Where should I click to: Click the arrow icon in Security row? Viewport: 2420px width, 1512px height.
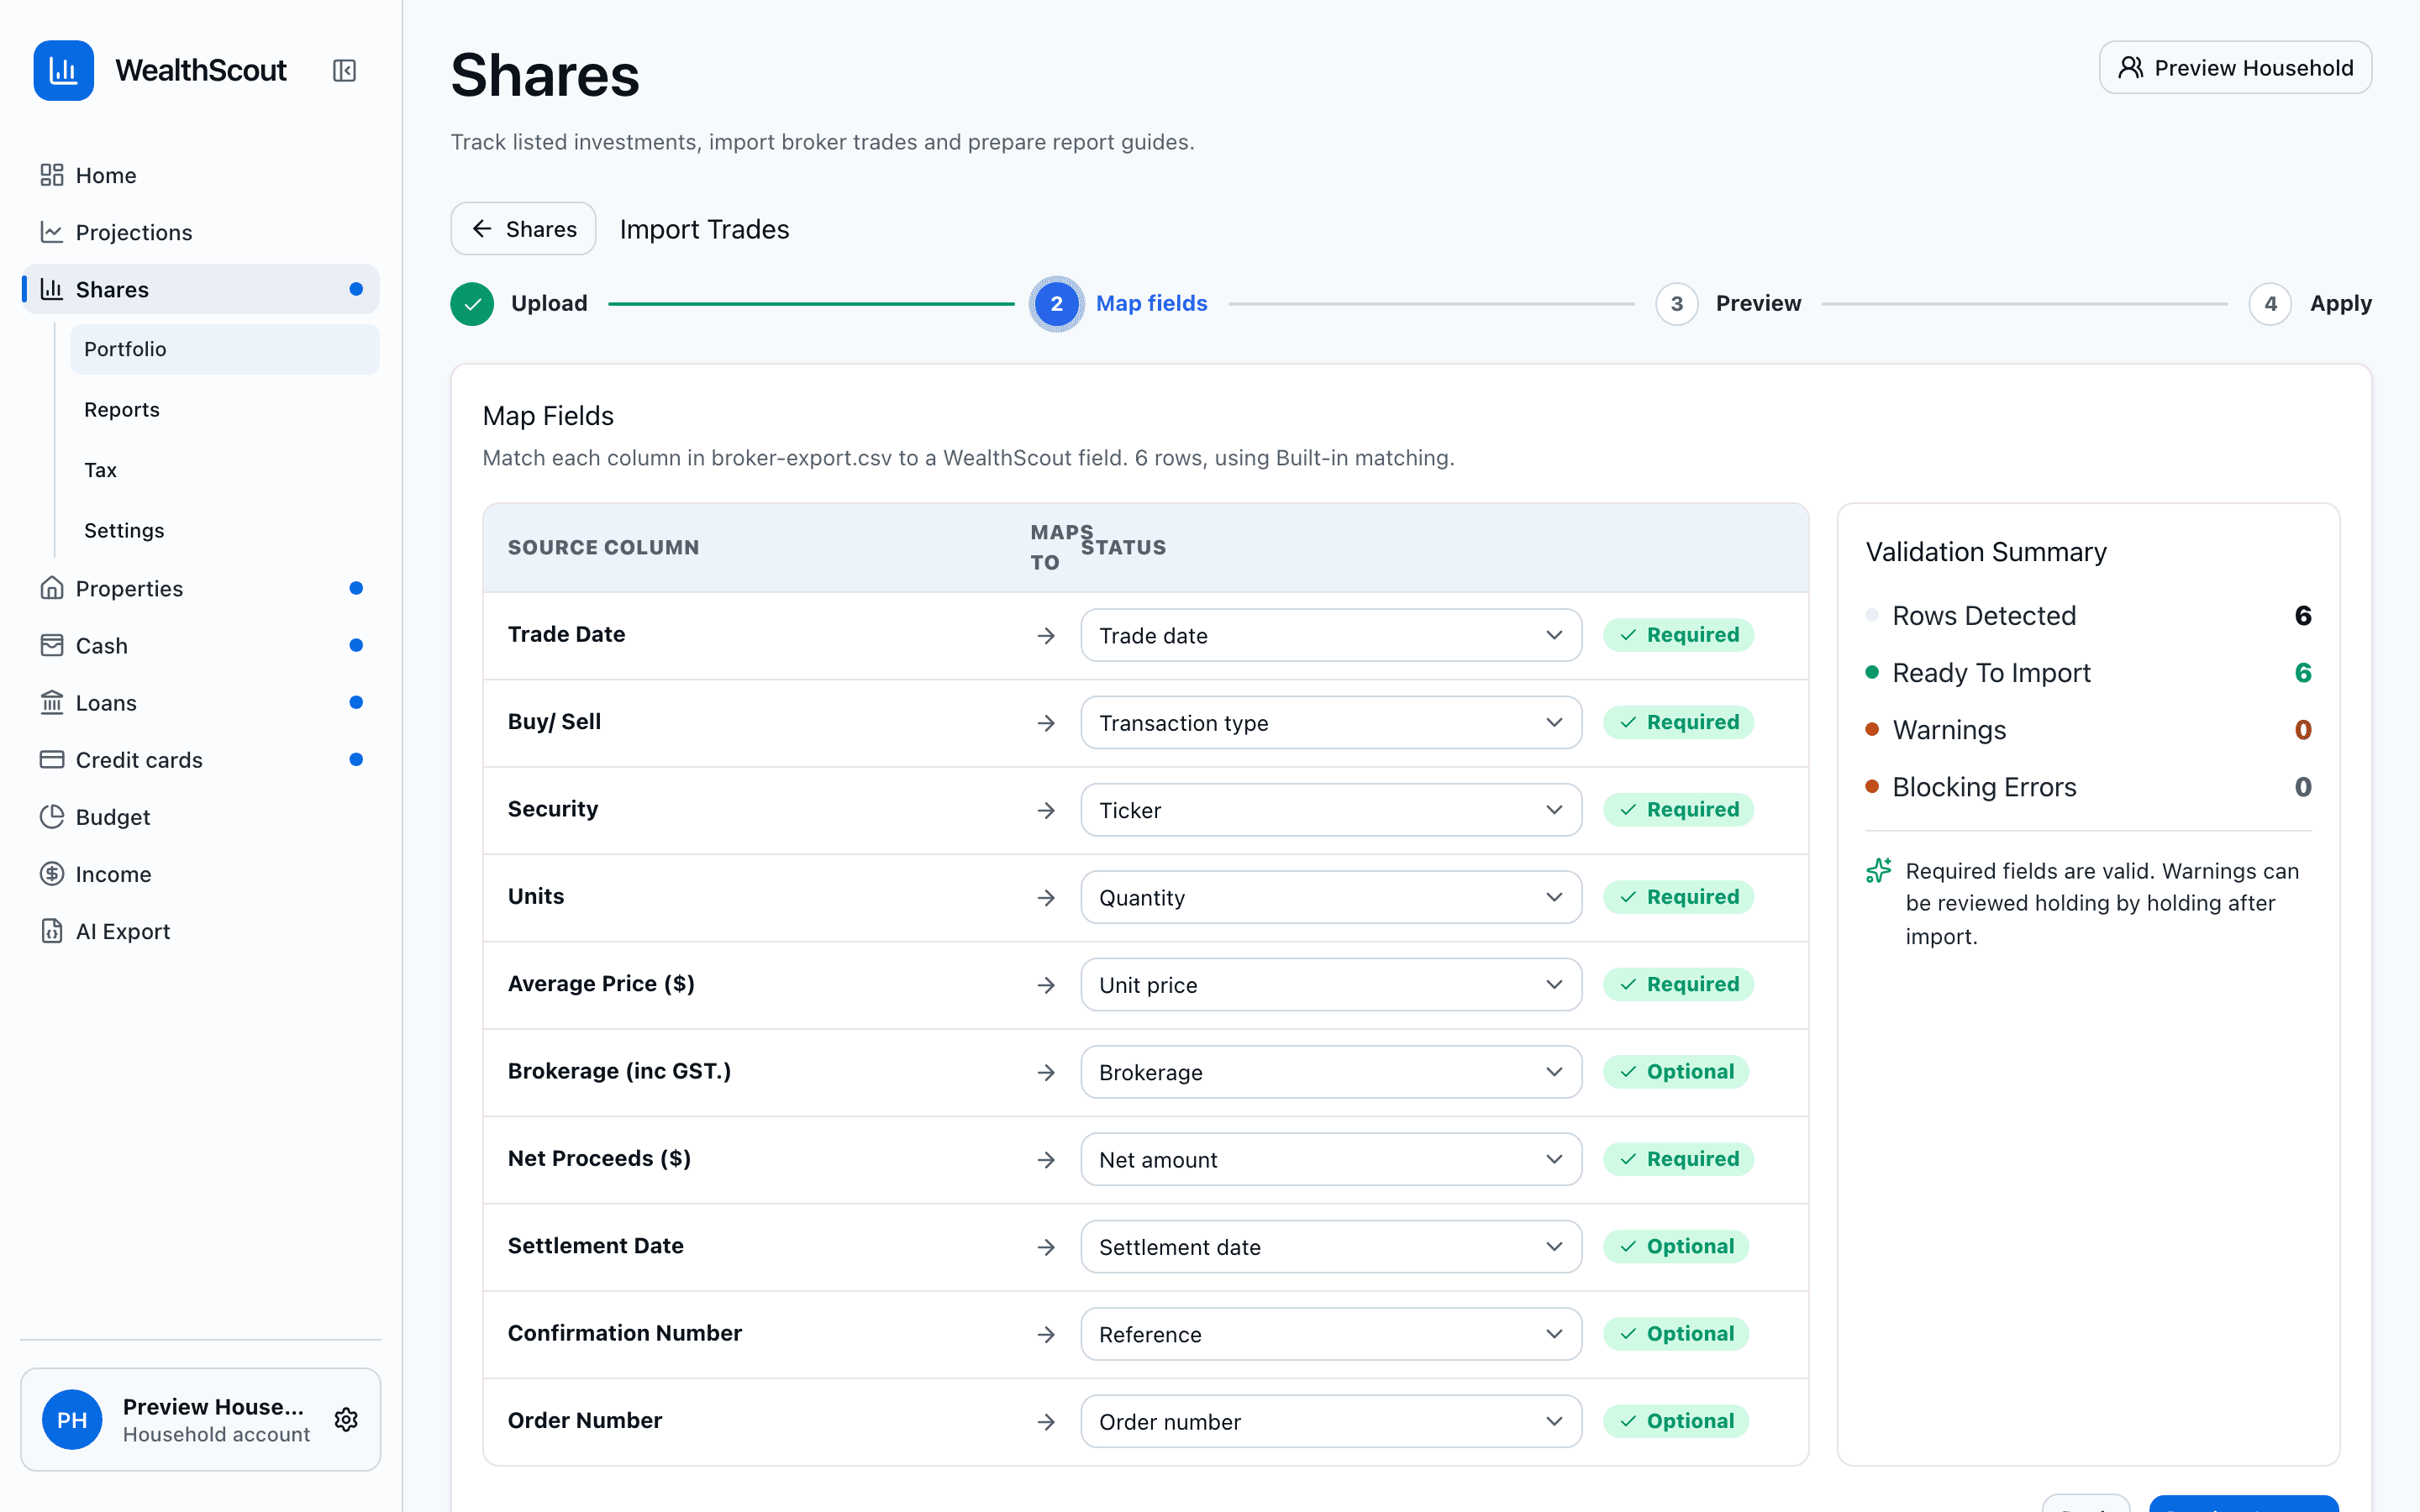pos(1046,810)
